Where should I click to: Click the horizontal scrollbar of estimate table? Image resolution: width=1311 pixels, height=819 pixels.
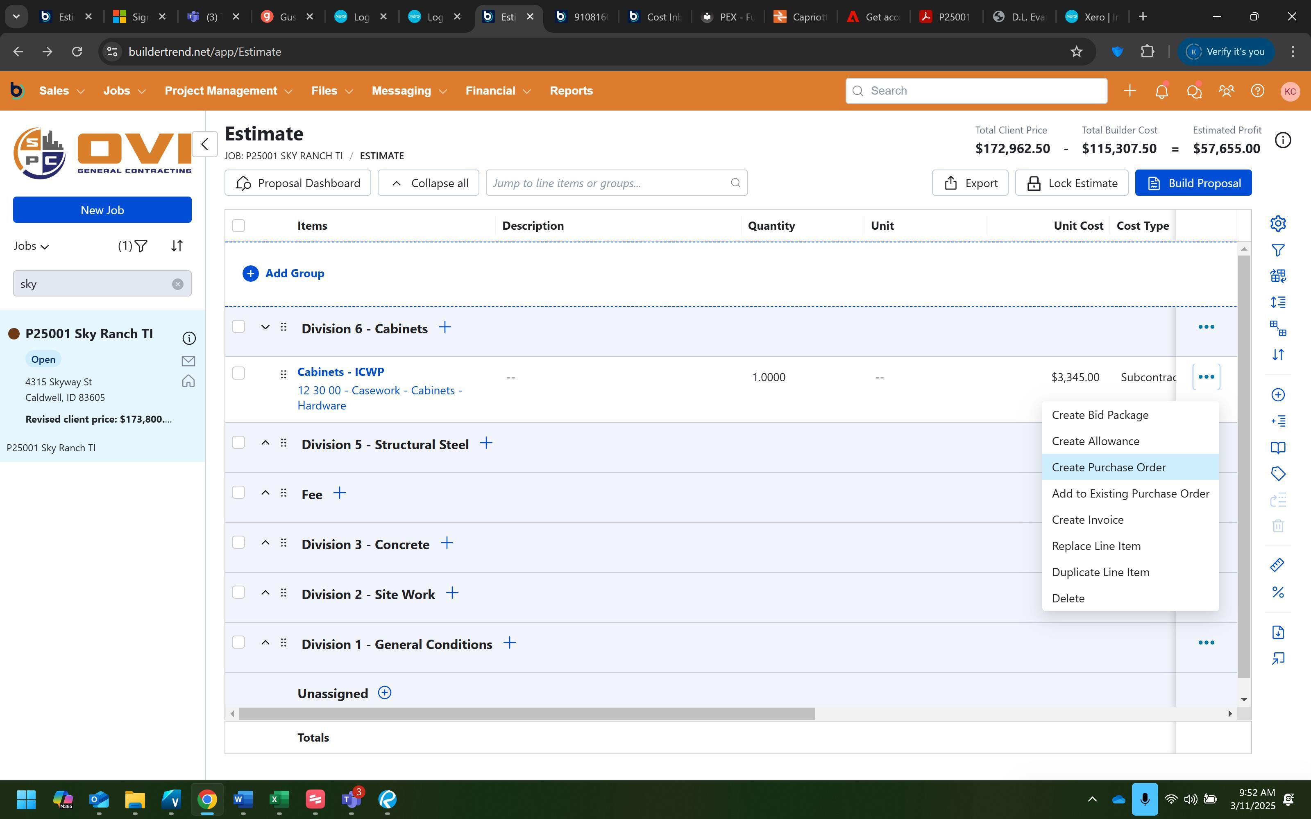tap(526, 714)
